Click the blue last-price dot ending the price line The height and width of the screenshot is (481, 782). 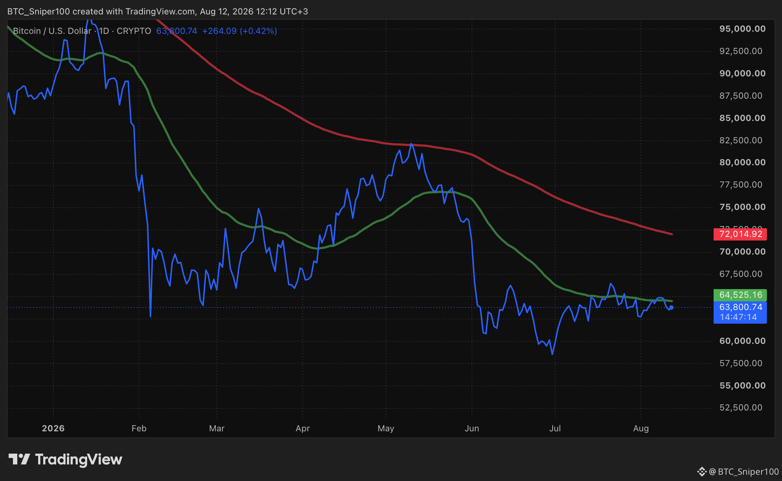(x=671, y=307)
